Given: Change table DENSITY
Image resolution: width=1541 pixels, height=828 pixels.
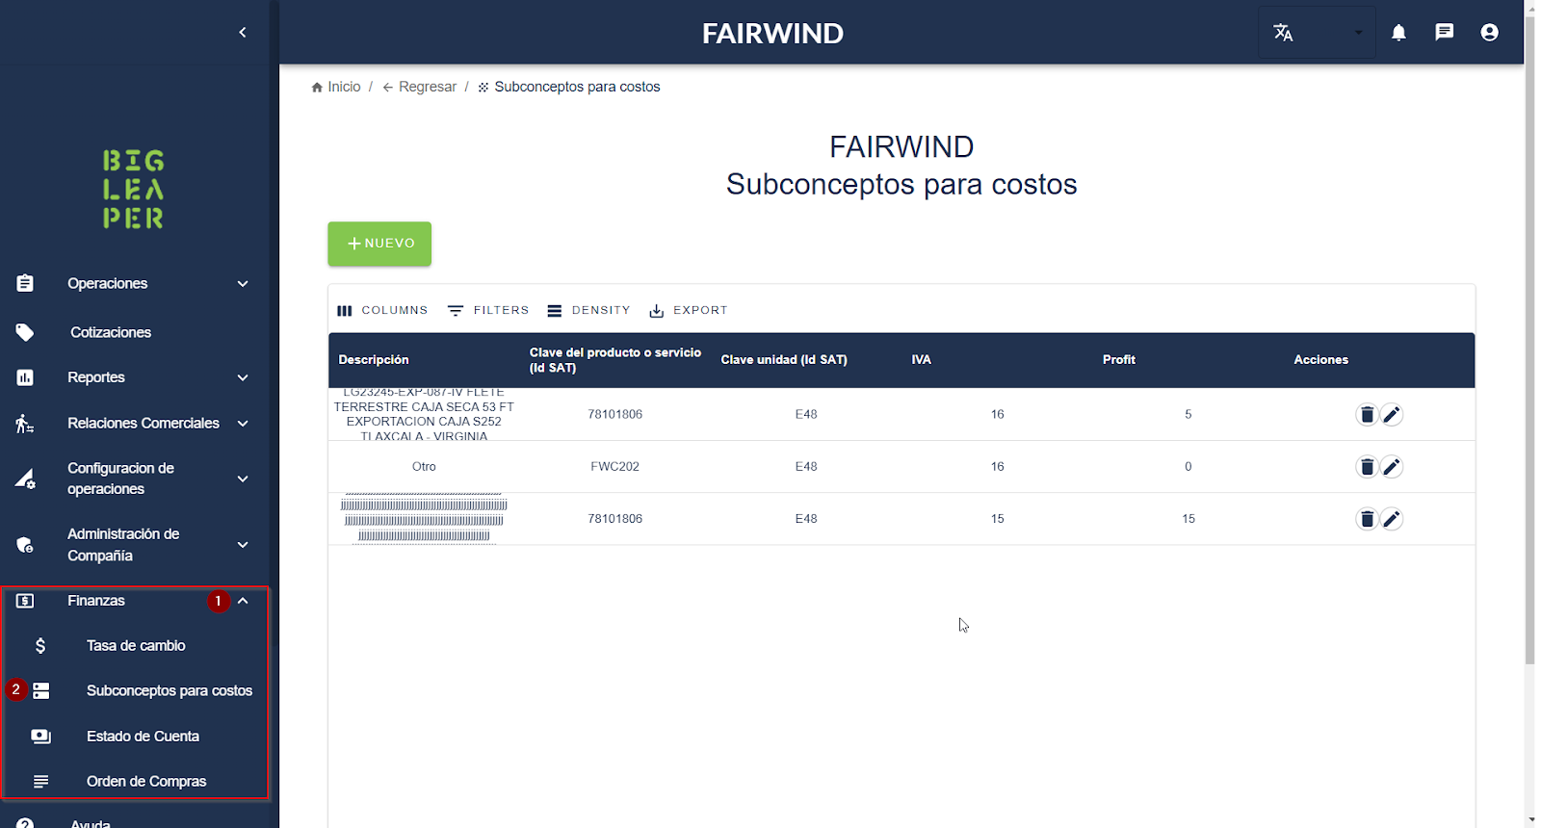Looking at the screenshot, I should coord(588,310).
